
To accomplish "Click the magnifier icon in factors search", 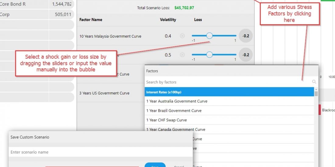I will tap(314, 82).
